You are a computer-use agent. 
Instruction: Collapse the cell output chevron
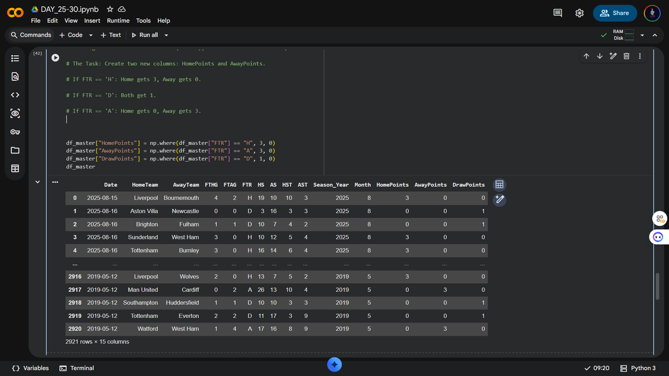coord(37,182)
